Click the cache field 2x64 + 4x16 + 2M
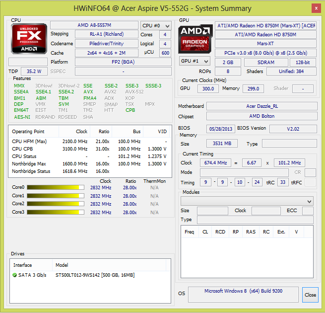 point(107,53)
